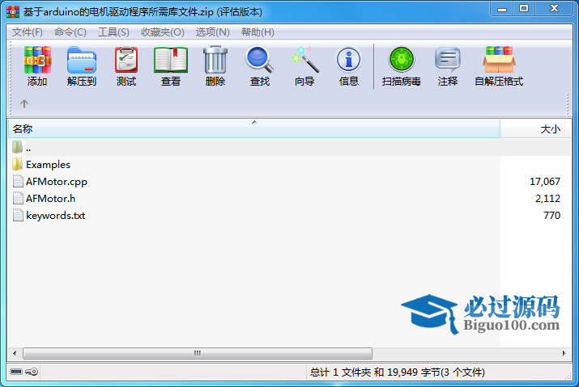Select the AFMotor.h file name
This screenshot has width=579, height=387.
(x=50, y=198)
